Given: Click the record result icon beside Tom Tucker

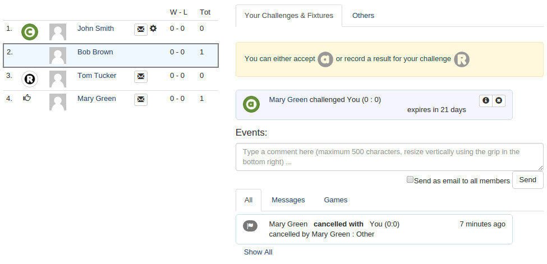Looking at the screenshot, I should tap(30, 79).
